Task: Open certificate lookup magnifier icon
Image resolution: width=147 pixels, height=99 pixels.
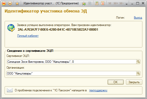Action: tap(138, 61)
